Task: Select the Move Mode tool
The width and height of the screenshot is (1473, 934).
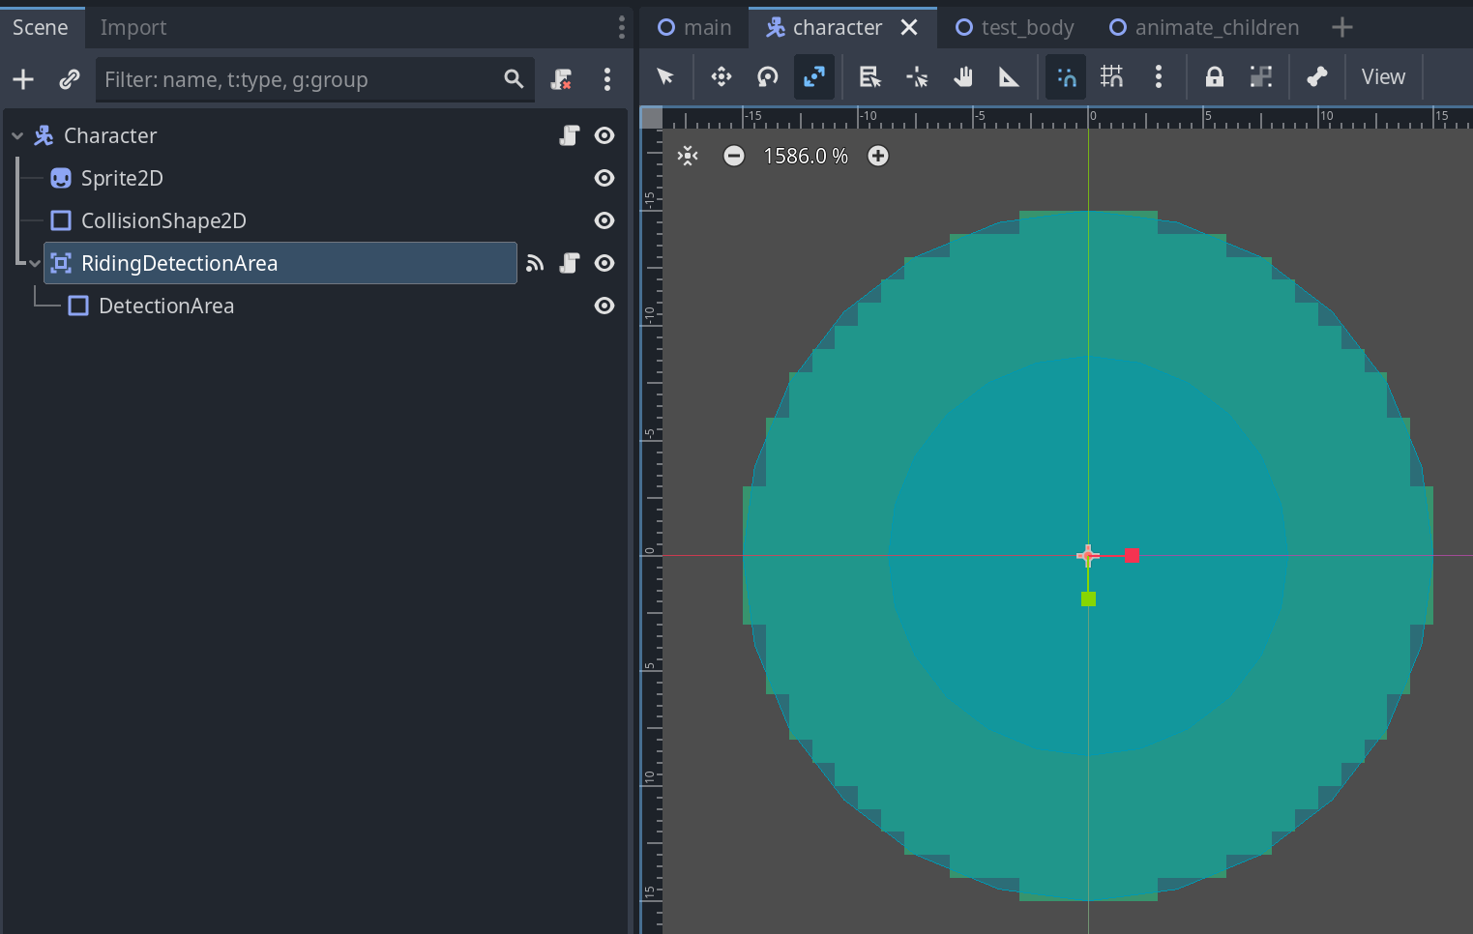Action: (721, 77)
